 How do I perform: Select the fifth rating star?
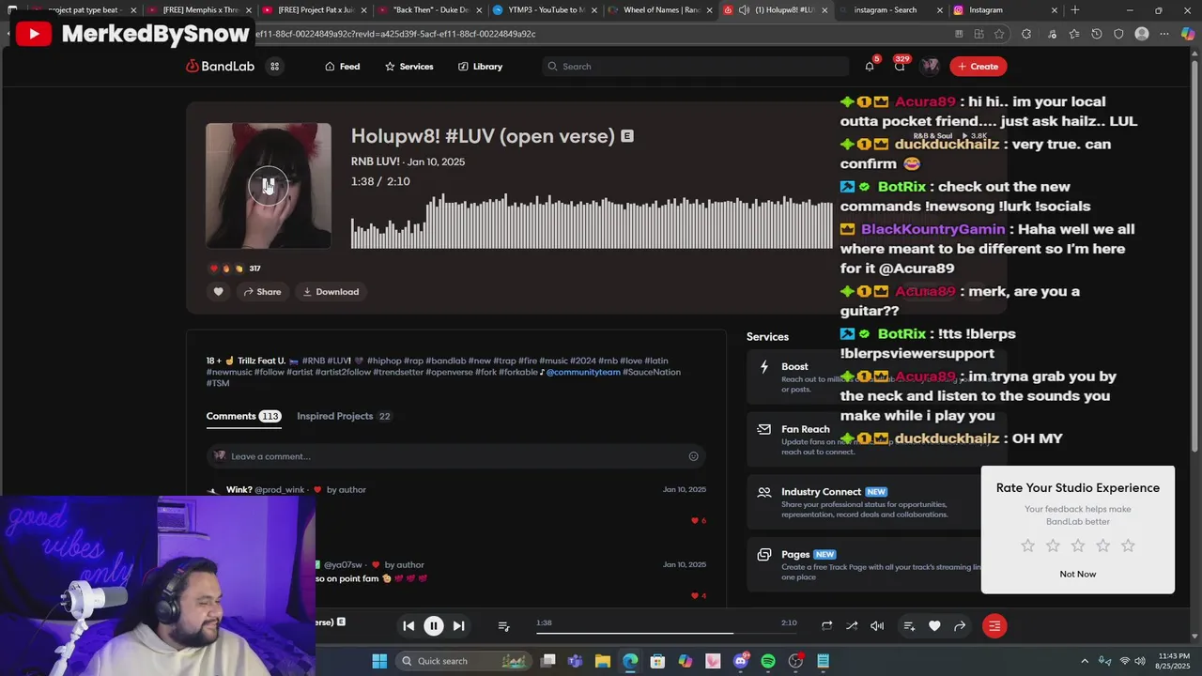point(1128,545)
